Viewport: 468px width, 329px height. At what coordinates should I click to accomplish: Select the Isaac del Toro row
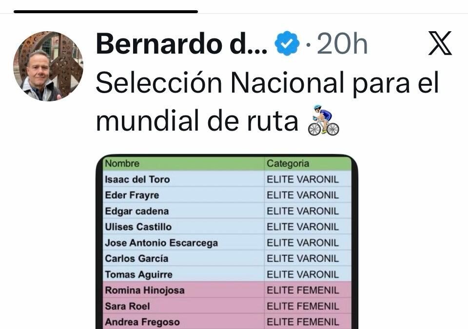227,179
